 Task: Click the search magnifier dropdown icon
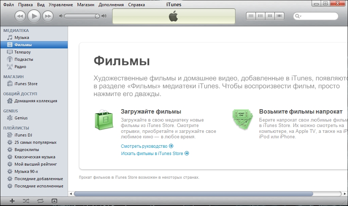tap(298, 16)
